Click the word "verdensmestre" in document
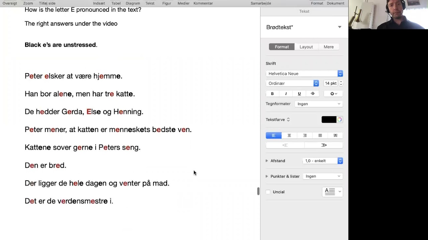Image resolution: width=428 pixels, height=240 pixels. 83,201
